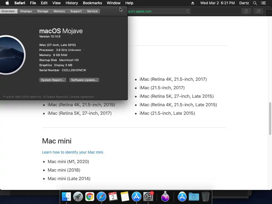
Task: Switch to the Service tab
Action: point(92,11)
